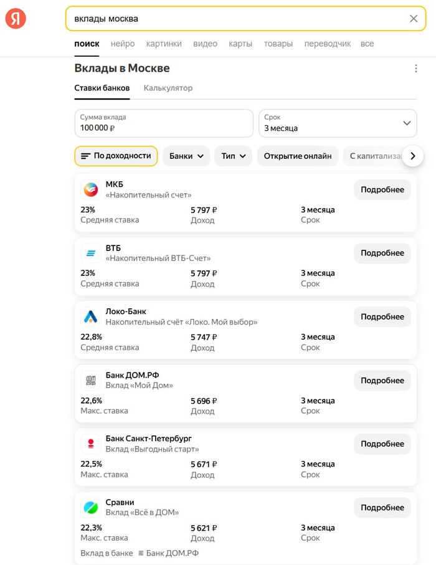Click the Сумма вклада input field
Screen dimensions: 436x565
163,123
